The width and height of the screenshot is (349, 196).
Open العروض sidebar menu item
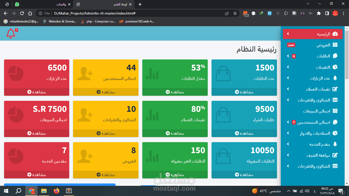click(313, 45)
